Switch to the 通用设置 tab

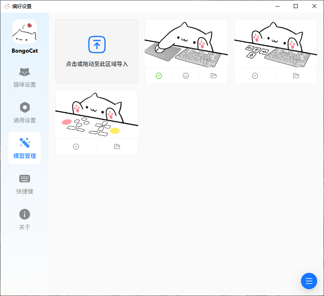click(x=25, y=113)
